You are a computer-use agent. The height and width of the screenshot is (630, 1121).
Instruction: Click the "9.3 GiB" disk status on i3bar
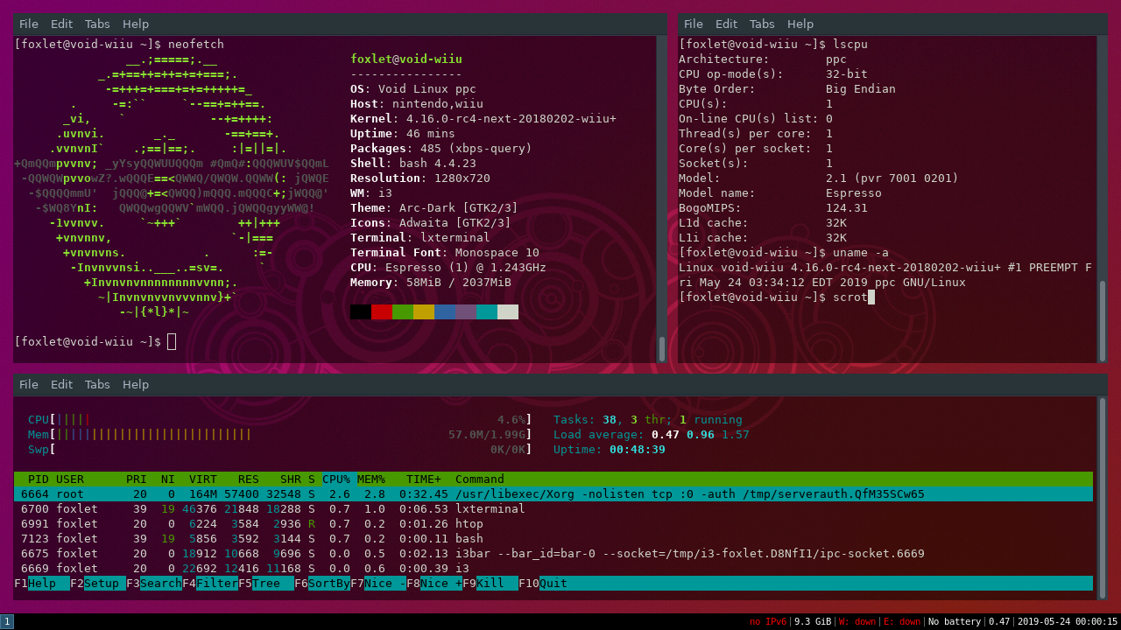(x=813, y=622)
